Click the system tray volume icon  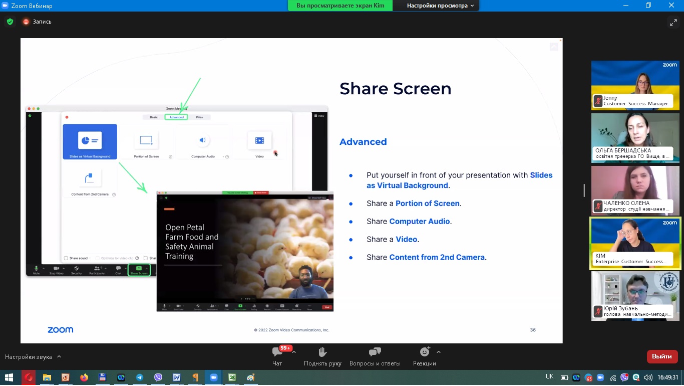click(648, 377)
